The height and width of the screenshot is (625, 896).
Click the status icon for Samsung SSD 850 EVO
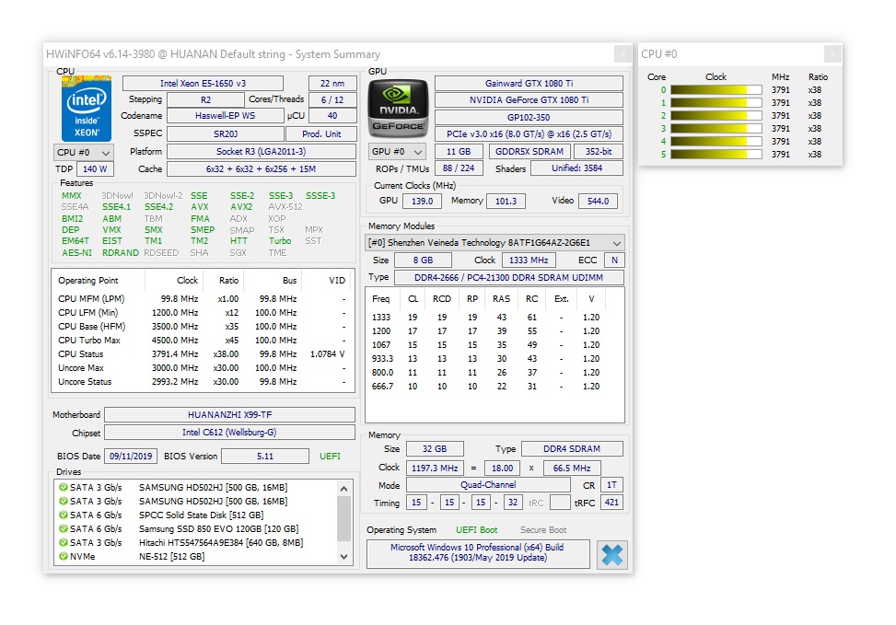click(x=64, y=529)
